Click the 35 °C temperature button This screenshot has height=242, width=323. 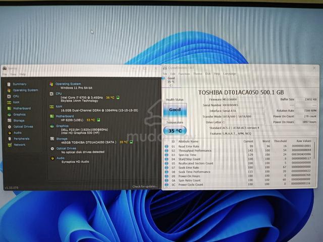[x=175, y=131]
